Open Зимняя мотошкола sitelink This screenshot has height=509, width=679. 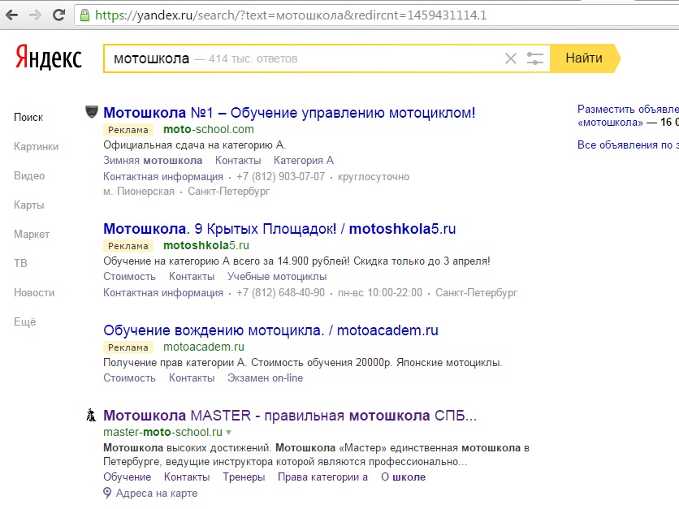pos(153,161)
